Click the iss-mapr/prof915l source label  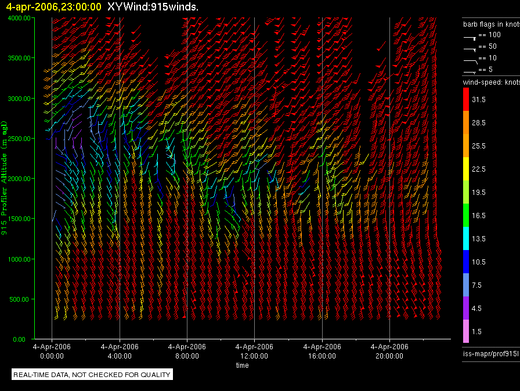[490, 352]
